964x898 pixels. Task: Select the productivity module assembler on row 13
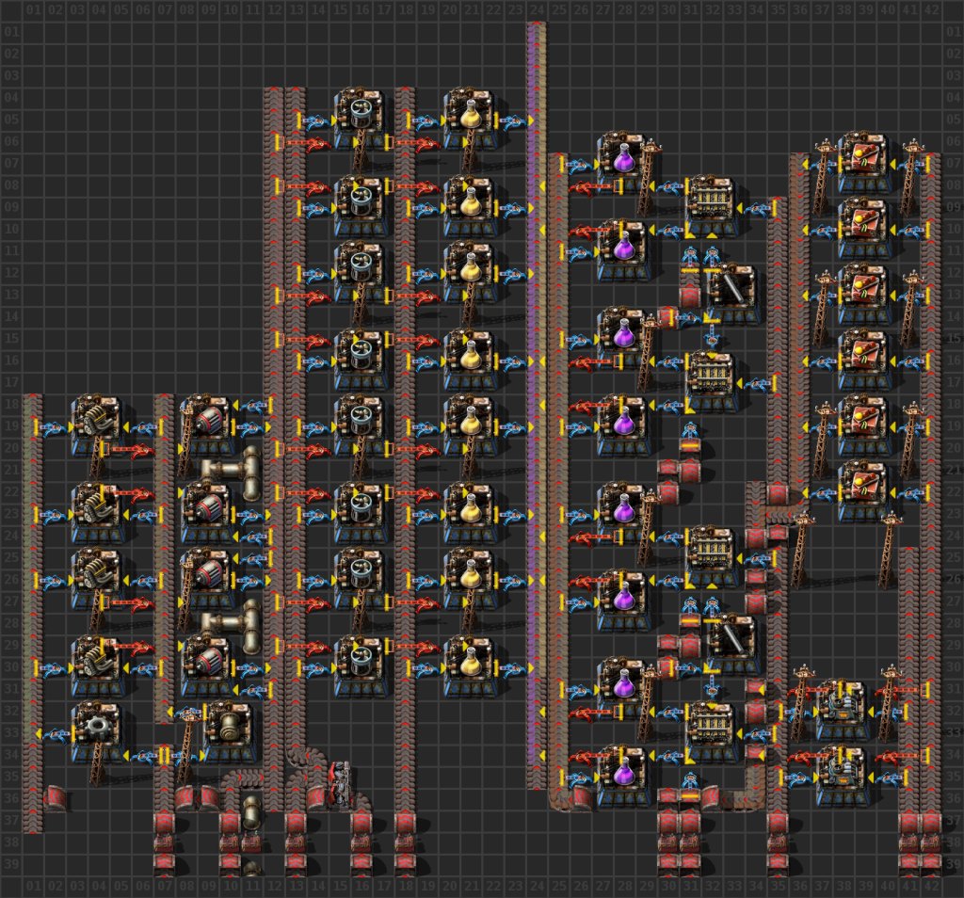point(866,295)
